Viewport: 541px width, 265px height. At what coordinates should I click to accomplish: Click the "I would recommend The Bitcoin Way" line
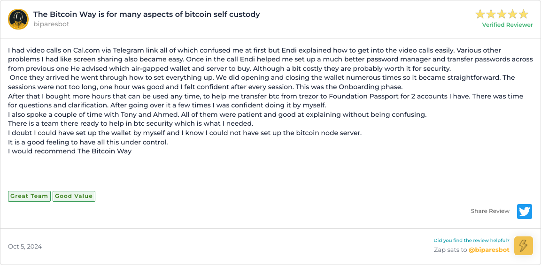(x=70, y=151)
